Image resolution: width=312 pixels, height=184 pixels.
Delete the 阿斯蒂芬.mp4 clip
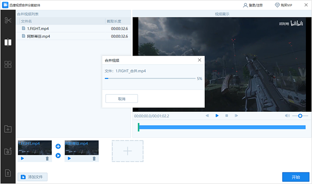[94, 158]
